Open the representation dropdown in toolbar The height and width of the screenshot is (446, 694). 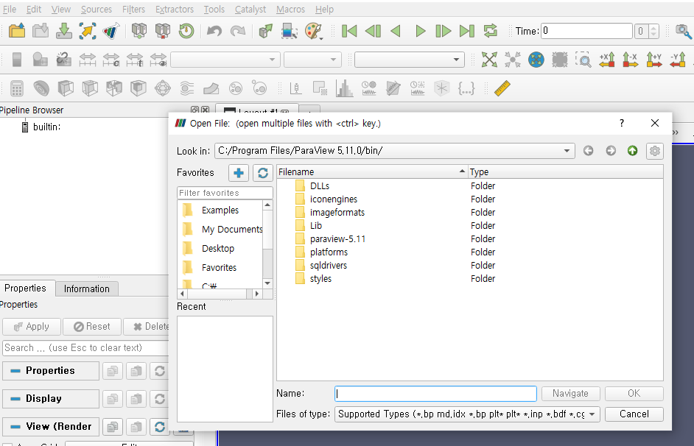[409, 60]
